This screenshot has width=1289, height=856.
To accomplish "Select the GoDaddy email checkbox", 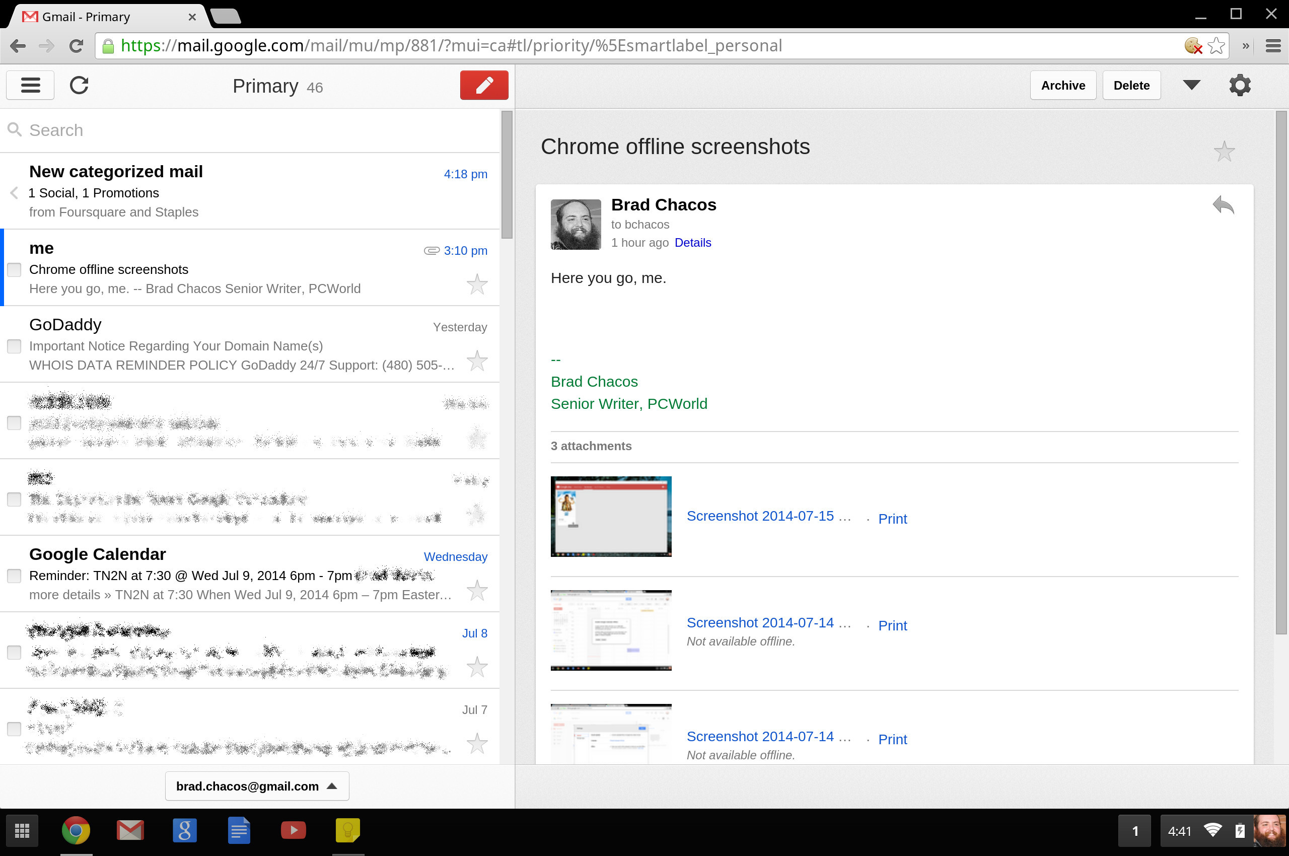I will pyautogui.click(x=14, y=346).
